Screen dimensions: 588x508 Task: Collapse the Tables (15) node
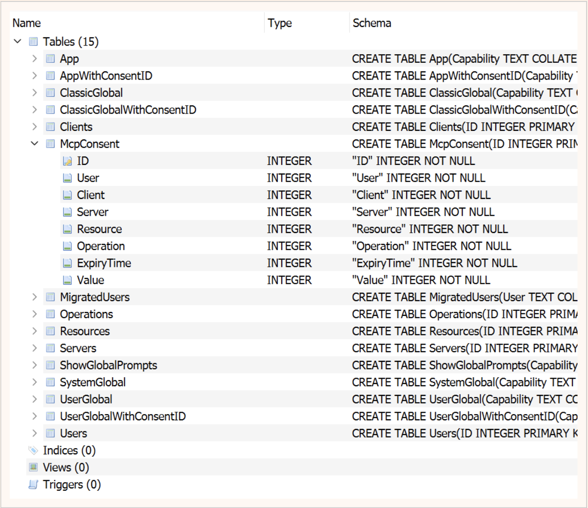[18, 42]
